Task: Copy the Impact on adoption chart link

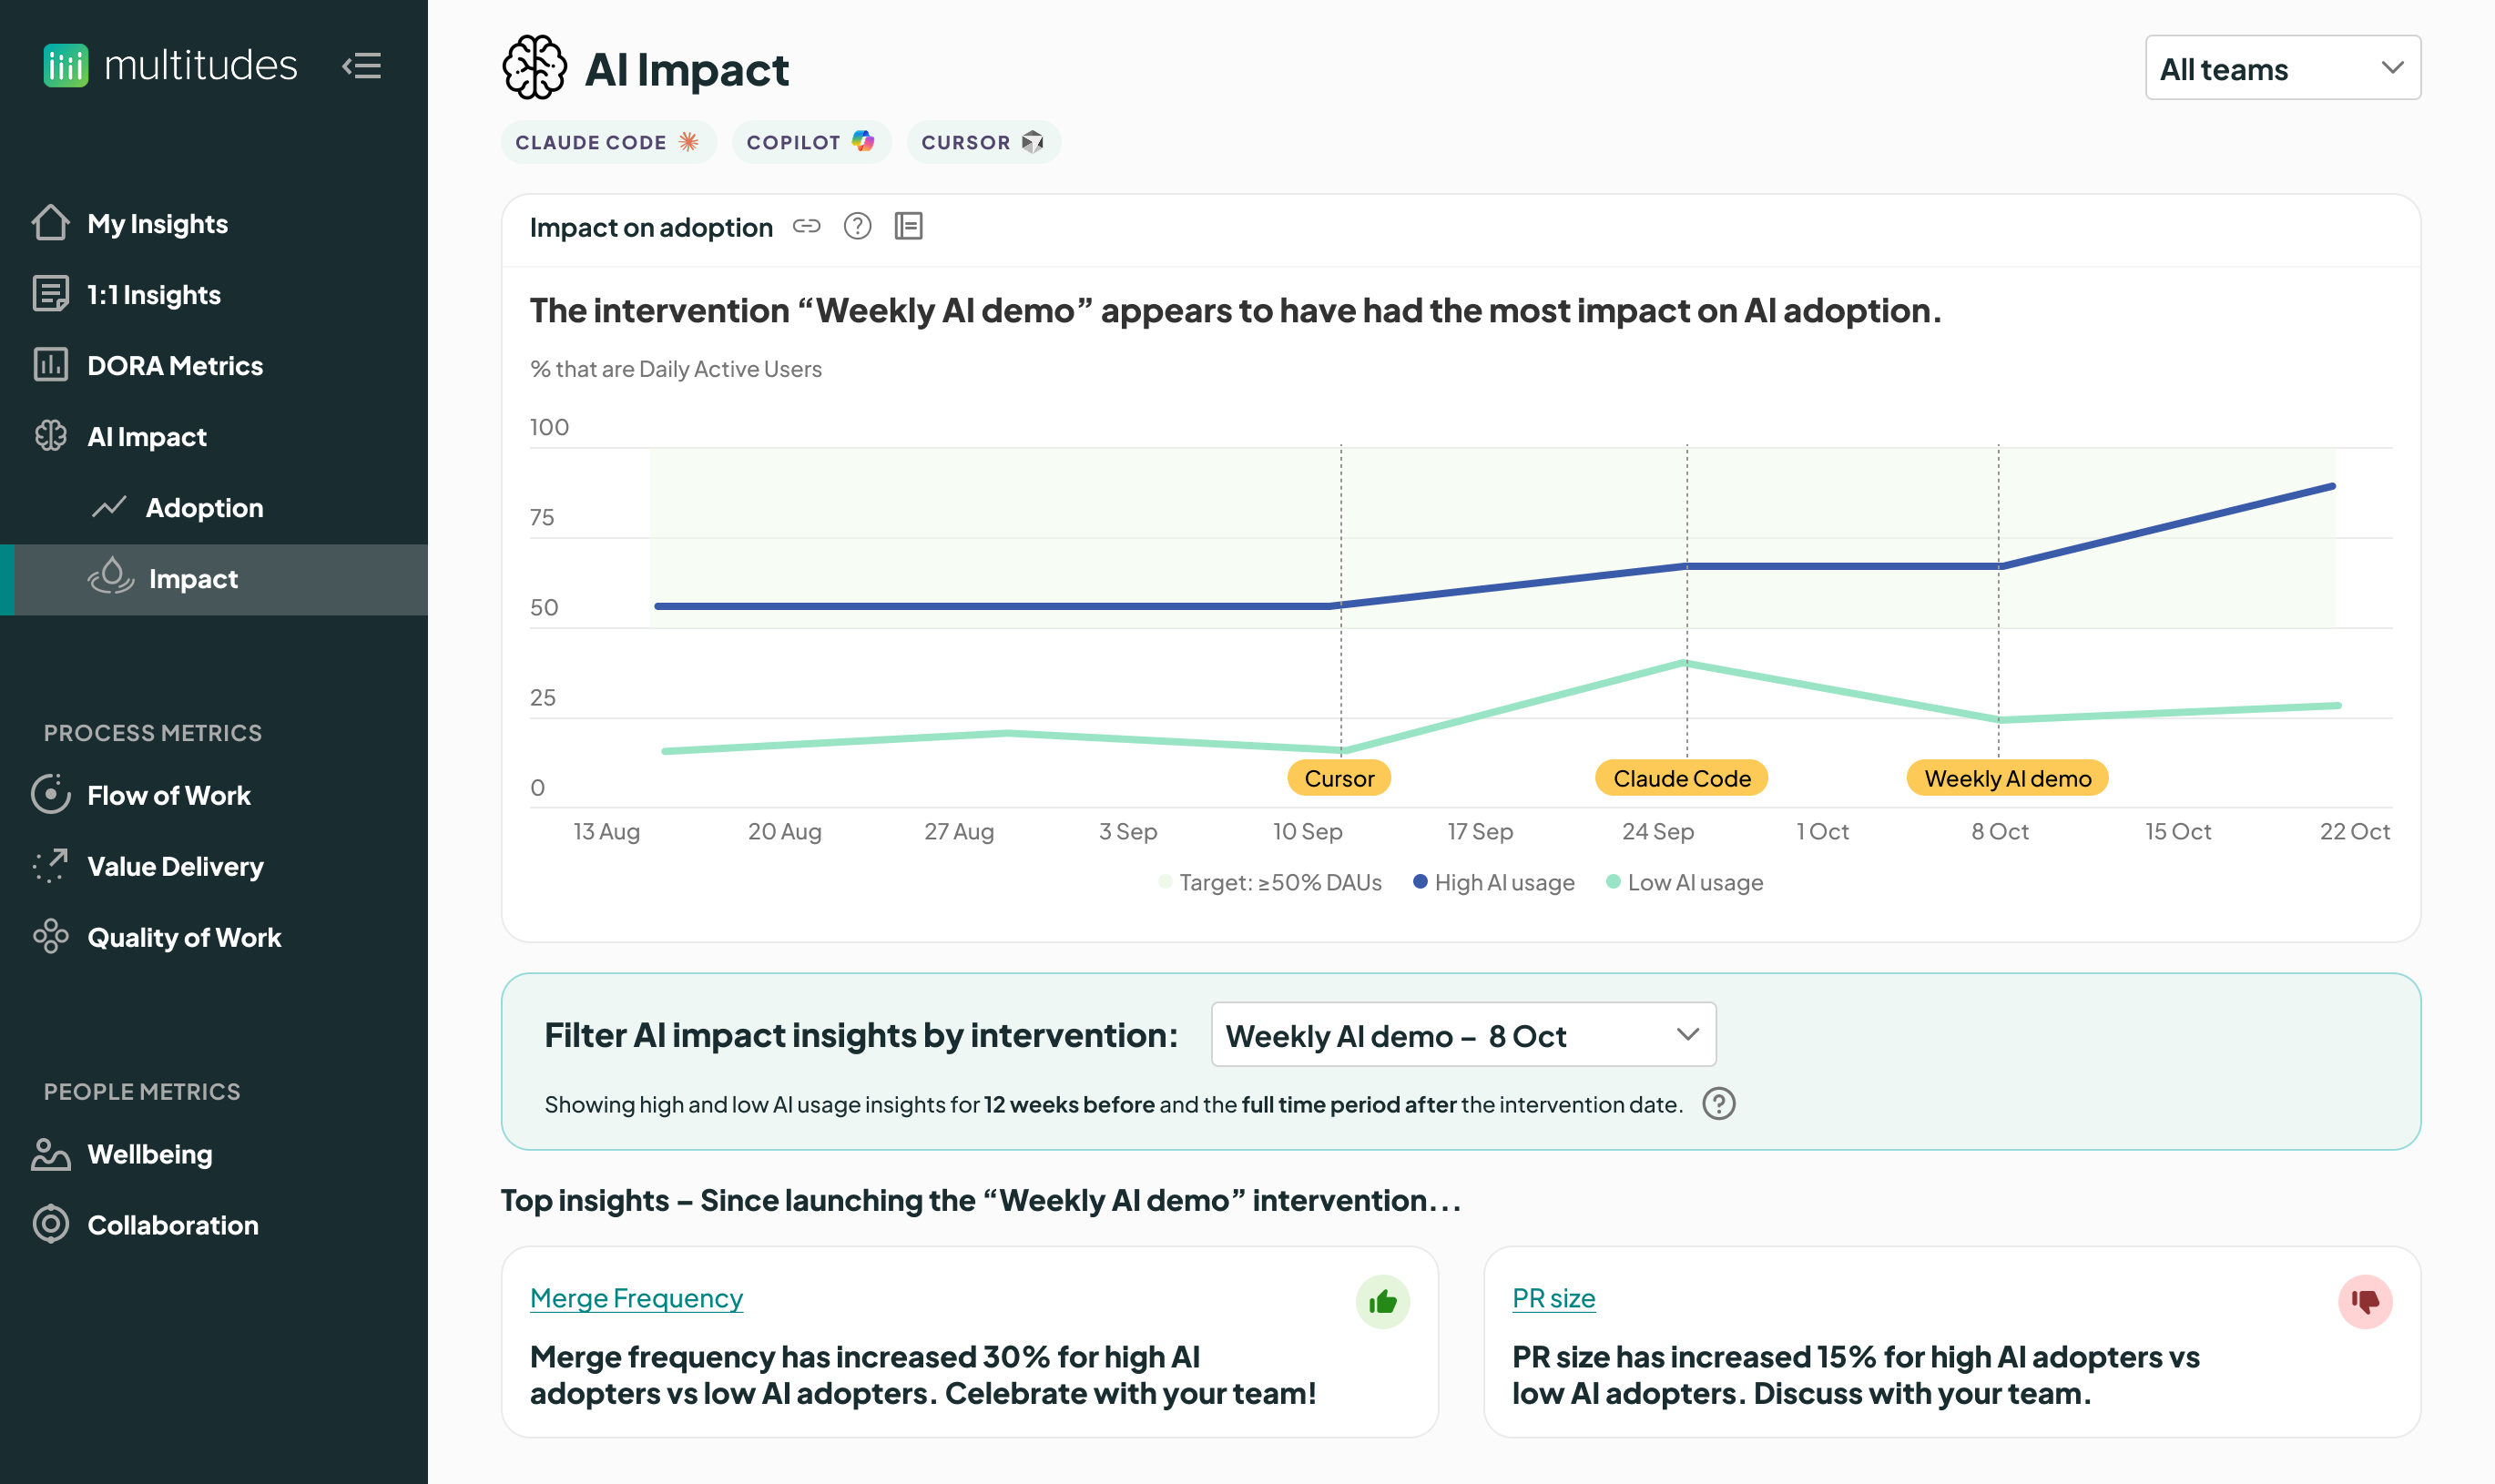Action: click(806, 226)
